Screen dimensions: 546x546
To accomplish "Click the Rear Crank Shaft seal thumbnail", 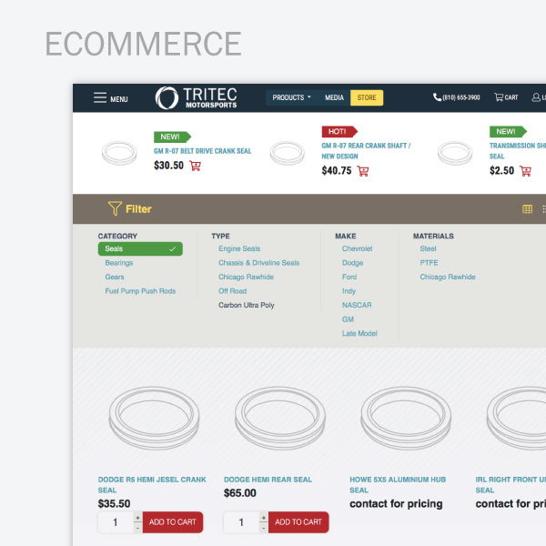I will [x=287, y=153].
